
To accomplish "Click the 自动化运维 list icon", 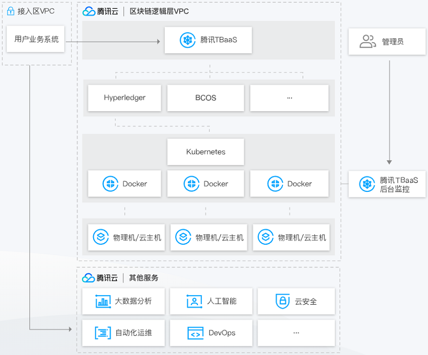I will [x=103, y=333].
